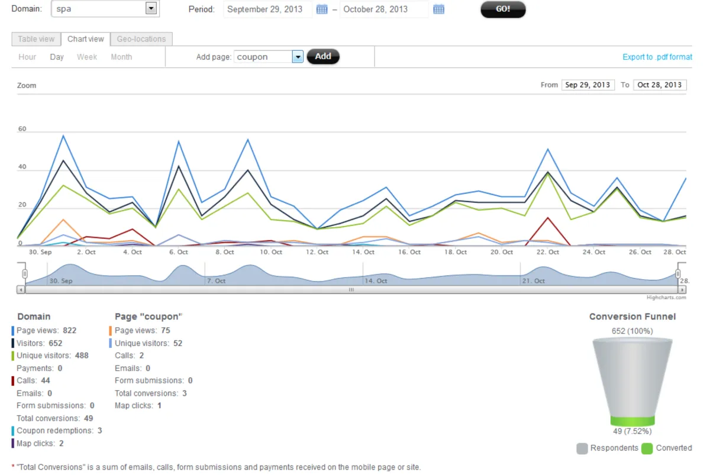
Task: Click the To date field Oct 28, 2013
Action: click(x=660, y=85)
